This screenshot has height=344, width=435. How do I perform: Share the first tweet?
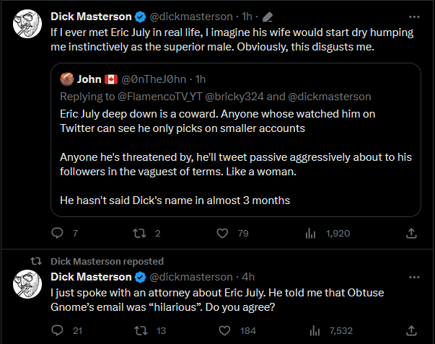[411, 233]
